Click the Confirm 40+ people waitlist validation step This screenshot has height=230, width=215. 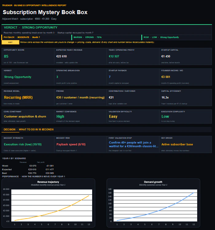pos(134,144)
